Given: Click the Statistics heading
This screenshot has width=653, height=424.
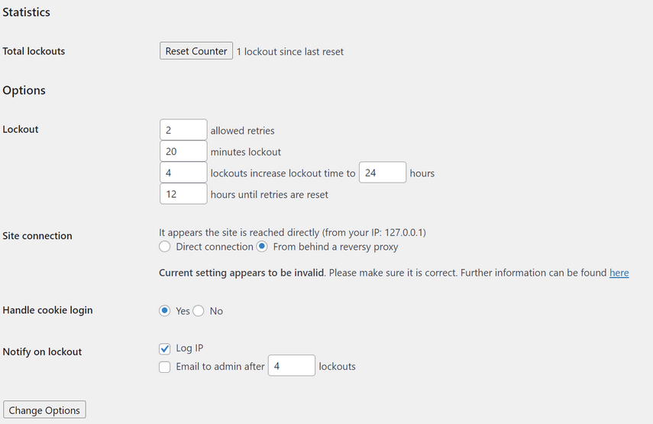Looking at the screenshot, I should [27, 12].
